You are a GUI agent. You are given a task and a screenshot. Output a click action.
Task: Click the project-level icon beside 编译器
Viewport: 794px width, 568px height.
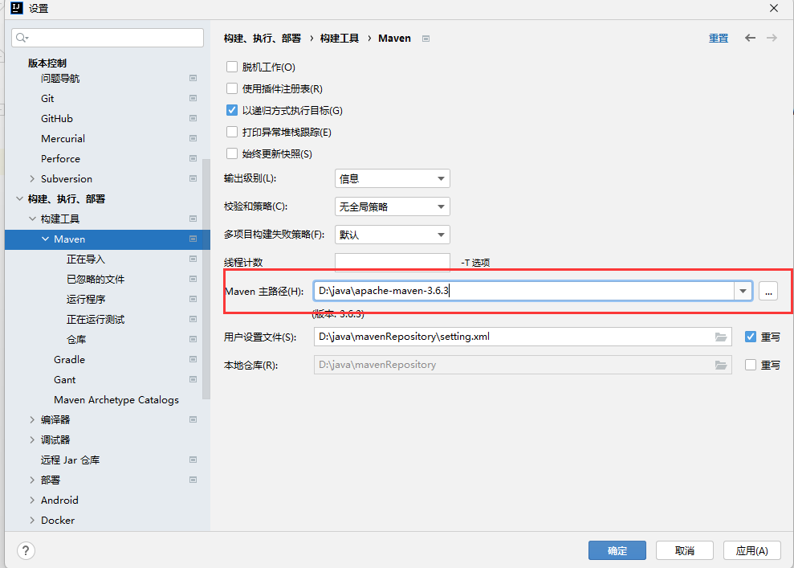point(193,419)
